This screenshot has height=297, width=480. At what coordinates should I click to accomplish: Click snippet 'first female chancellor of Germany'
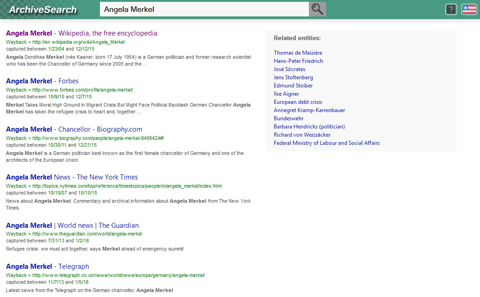125,157
